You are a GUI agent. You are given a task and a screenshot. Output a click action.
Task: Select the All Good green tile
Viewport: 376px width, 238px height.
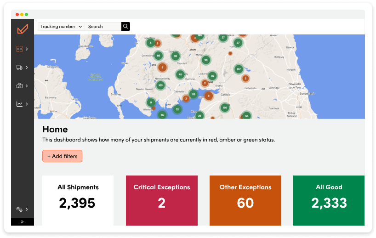point(329,200)
